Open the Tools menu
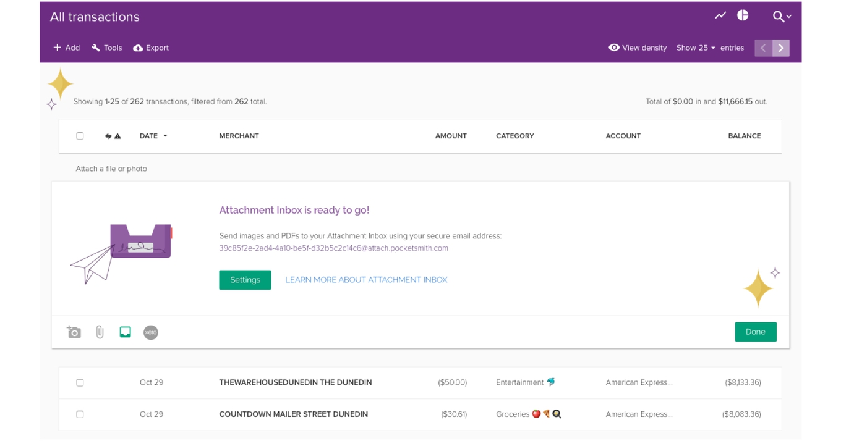This screenshot has width=841, height=441. tap(107, 48)
